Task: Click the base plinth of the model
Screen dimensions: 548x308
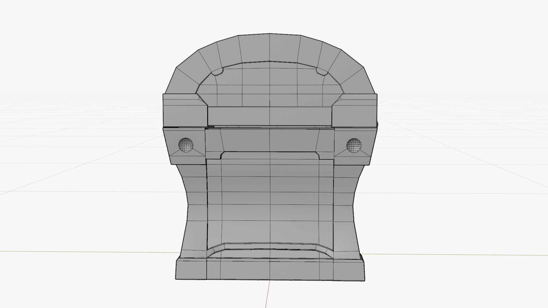Action: 270,269
